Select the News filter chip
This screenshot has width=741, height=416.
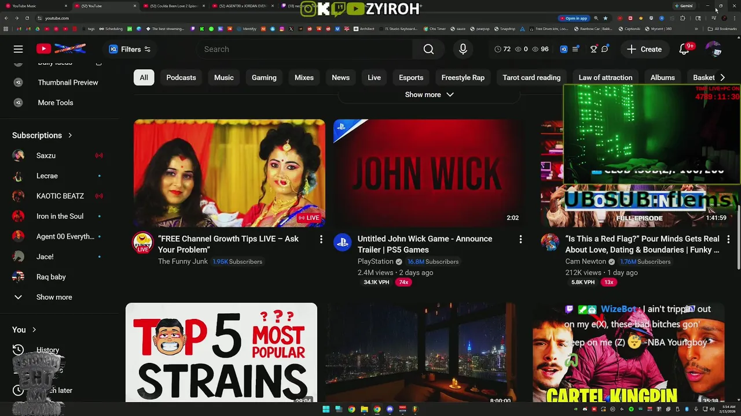[340, 77]
